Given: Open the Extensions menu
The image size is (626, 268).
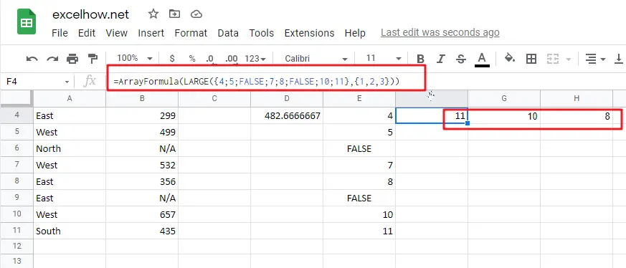Looking at the screenshot, I should click(309, 33).
